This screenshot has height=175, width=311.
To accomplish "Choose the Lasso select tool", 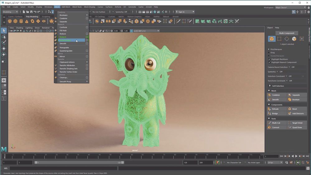I will tap(4, 37).
